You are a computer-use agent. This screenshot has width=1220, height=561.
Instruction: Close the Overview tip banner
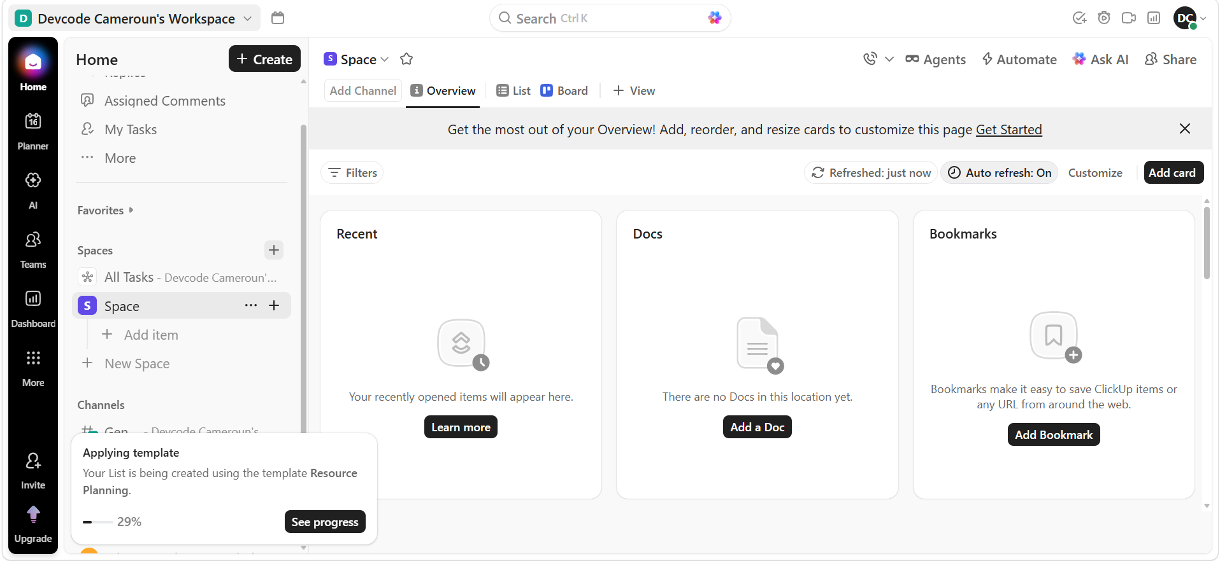pos(1185,128)
